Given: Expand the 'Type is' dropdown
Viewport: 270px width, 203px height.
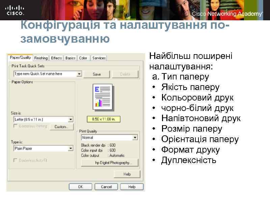Looking at the screenshot, I should tap(71, 148).
